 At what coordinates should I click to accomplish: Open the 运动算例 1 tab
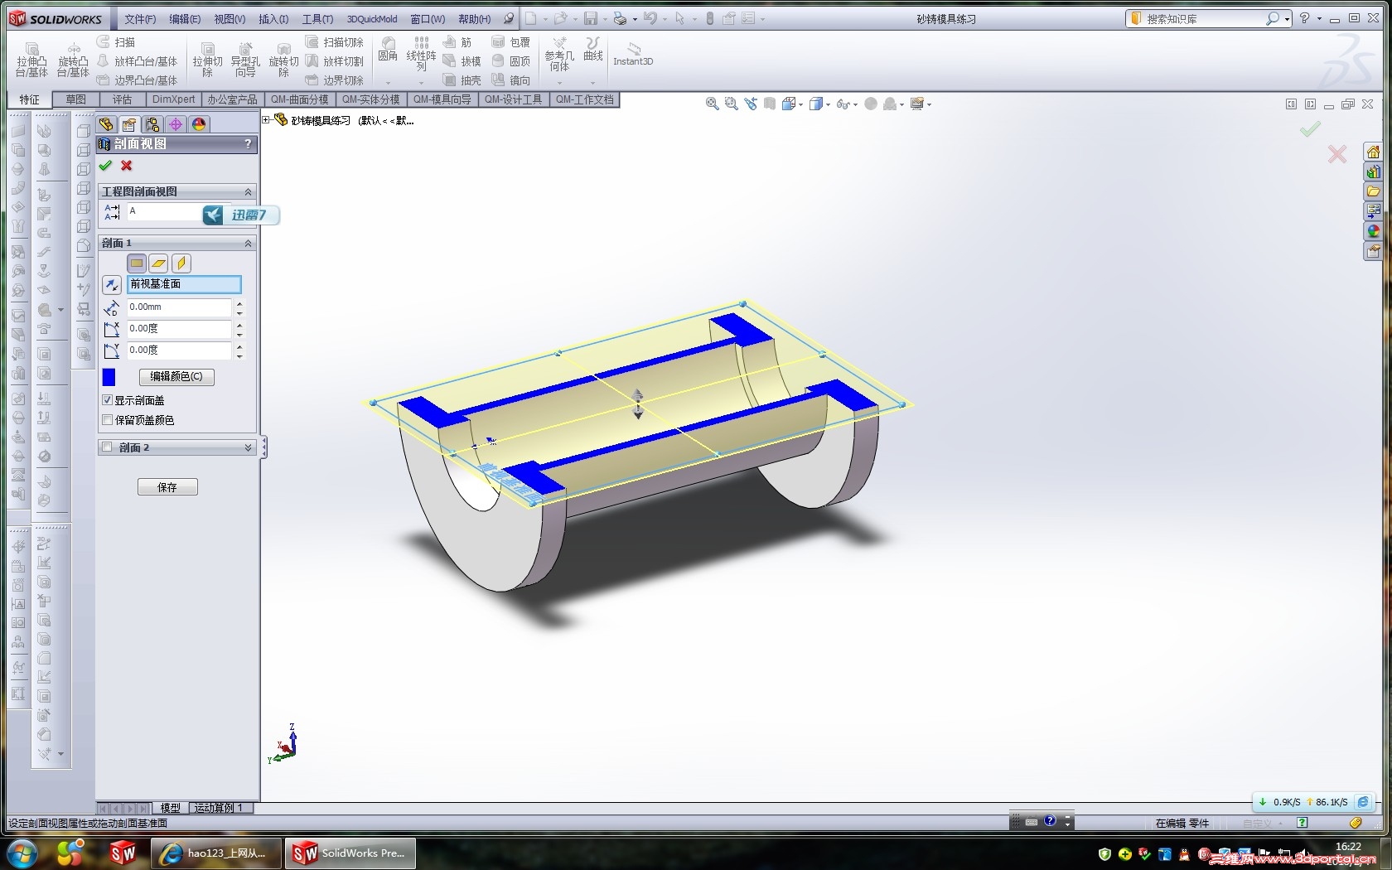point(220,808)
